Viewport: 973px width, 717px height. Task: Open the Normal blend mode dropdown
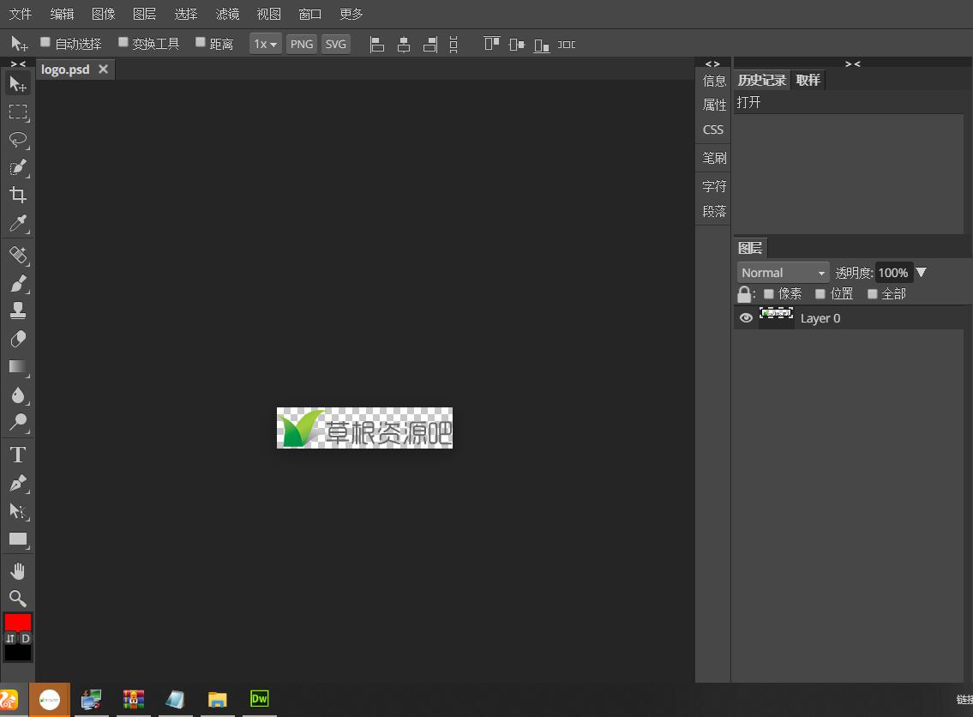[x=784, y=273]
